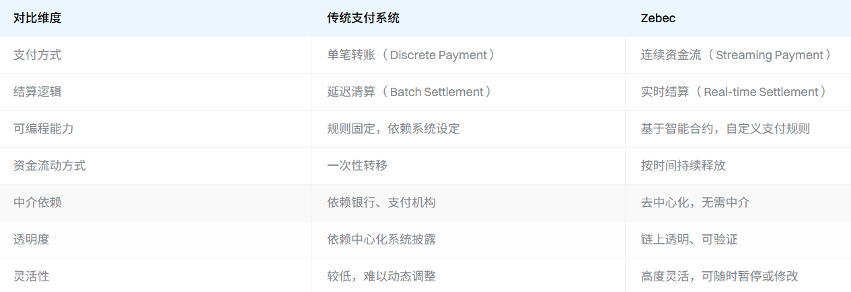
Task: Click the 基于智能合约，自定义支付规则 cell
Action: point(725,129)
